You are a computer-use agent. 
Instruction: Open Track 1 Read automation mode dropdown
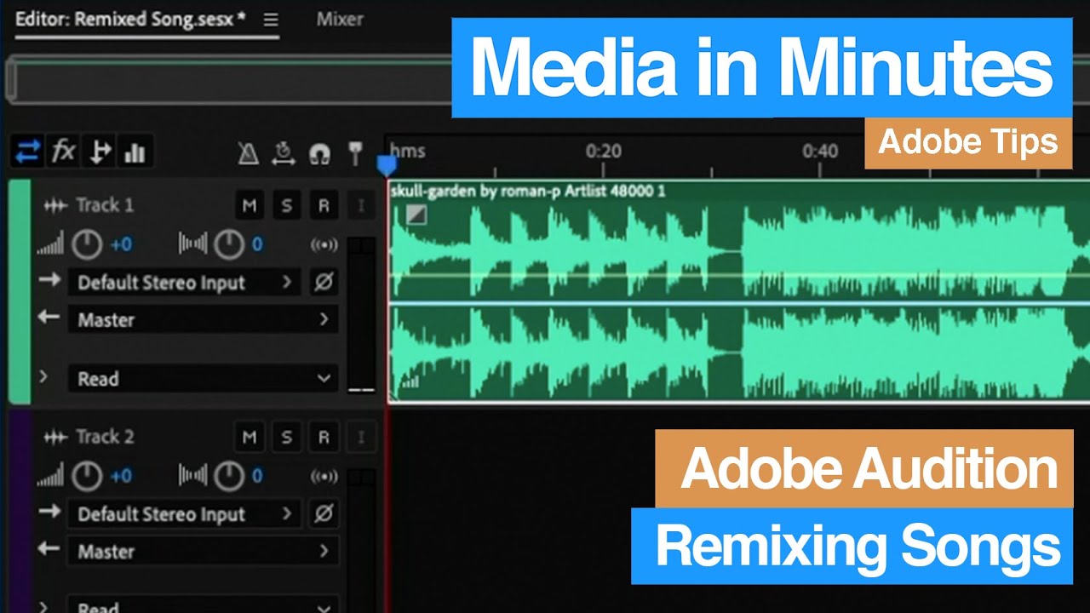[203, 379]
